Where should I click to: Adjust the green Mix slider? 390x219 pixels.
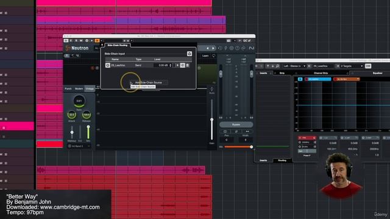[x=88, y=132]
